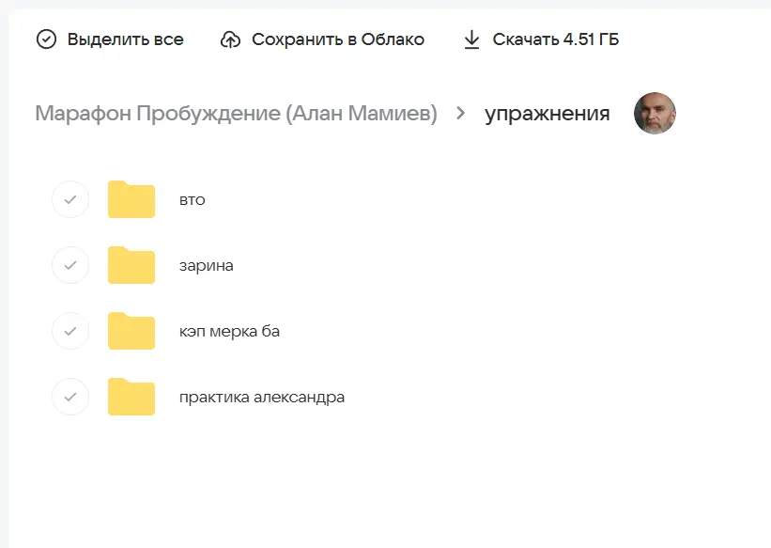The height and width of the screenshot is (548, 771).
Task: Open the folder icon for кэп мерка ба
Action: (x=131, y=331)
